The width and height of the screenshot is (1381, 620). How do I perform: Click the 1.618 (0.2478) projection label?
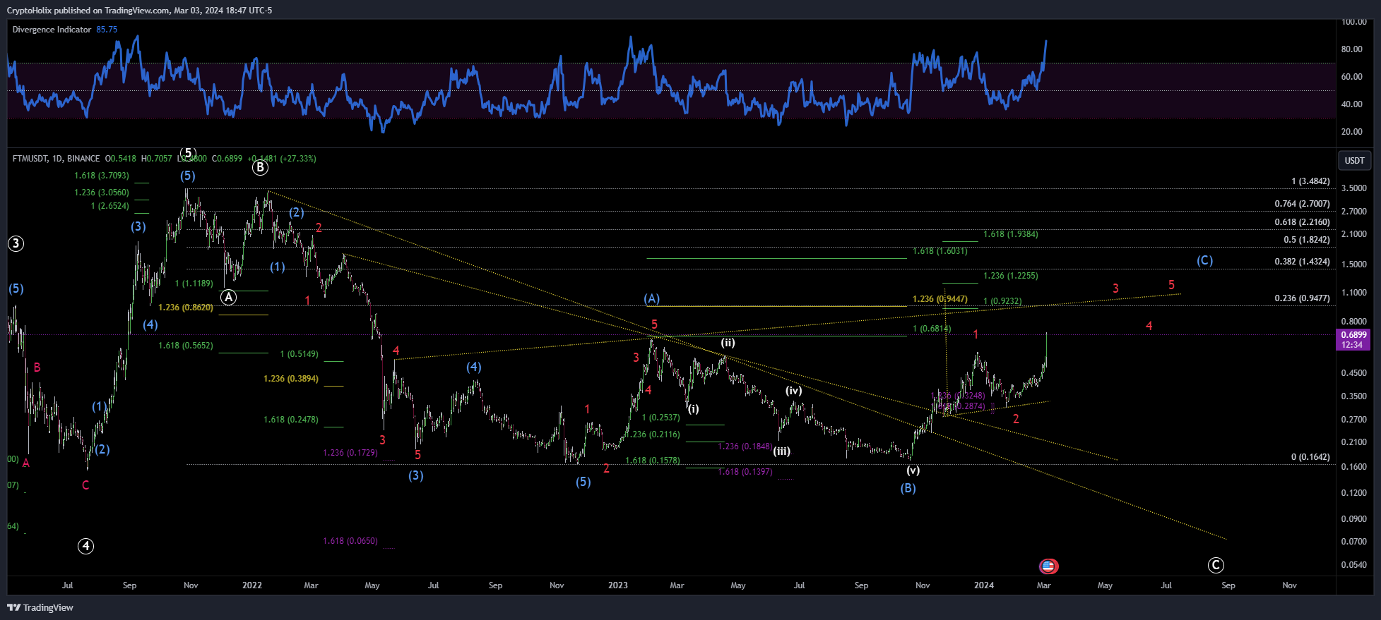(x=291, y=420)
